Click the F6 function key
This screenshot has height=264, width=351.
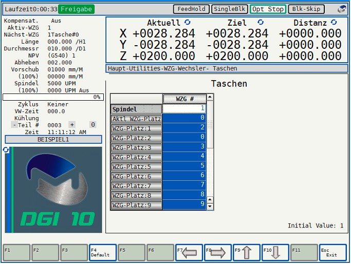coord(160,253)
